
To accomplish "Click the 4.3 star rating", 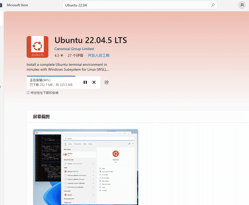I will 59,55.
